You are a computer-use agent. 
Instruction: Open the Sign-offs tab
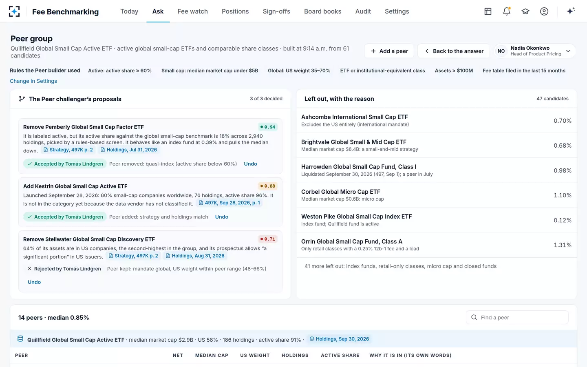(x=276, y=11)
